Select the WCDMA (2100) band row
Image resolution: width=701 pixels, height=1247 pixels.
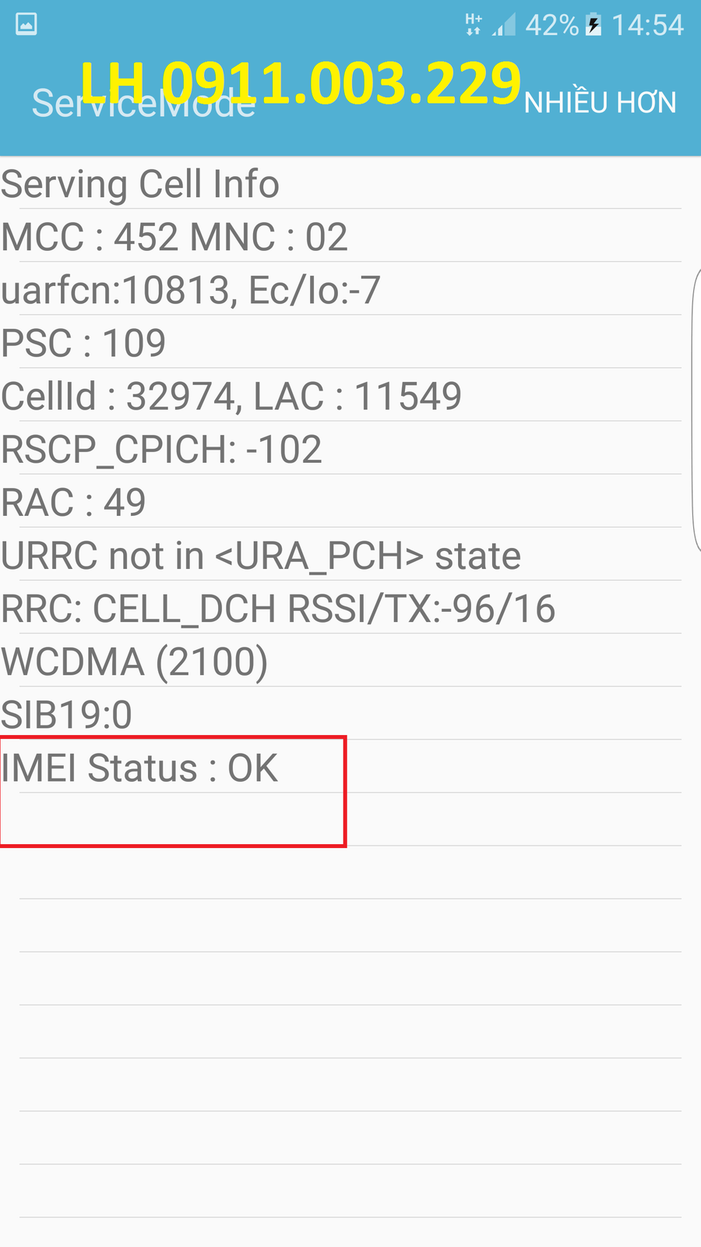[x=135, y=662]
